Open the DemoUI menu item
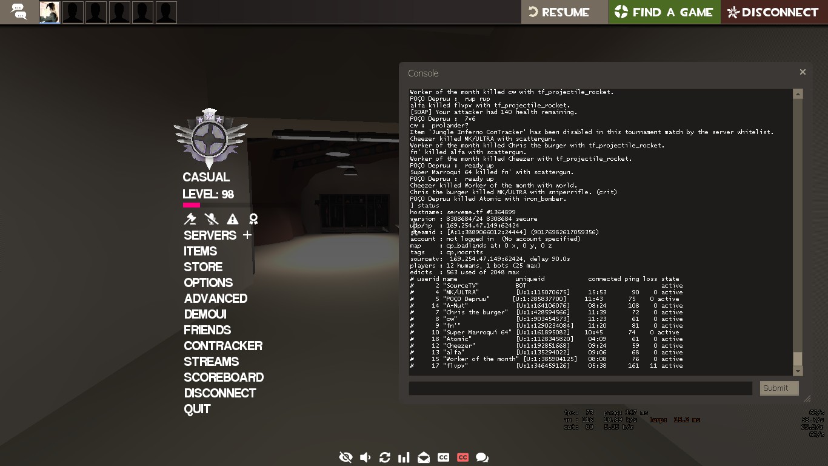This screenshot has height=466, width=828. pyautogui.click(x=205, y=314)
